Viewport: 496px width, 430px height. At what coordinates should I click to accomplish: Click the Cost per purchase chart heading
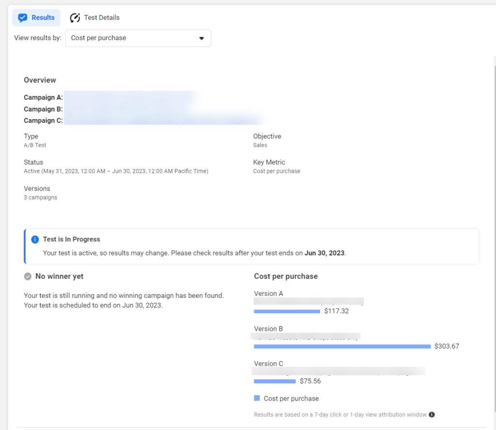pos(286,276)
